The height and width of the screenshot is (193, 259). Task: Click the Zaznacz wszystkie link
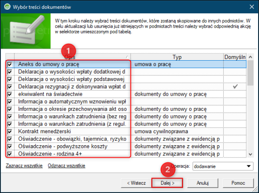[x=24, y=165]
